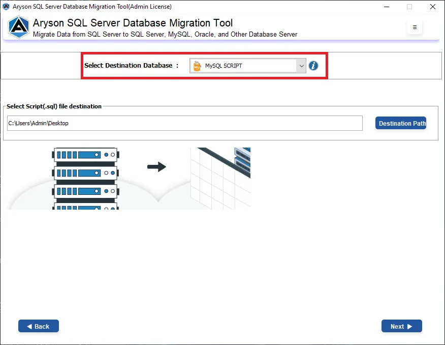Click the Migrate Data from SQL Server subtitle

coord(165,35)
